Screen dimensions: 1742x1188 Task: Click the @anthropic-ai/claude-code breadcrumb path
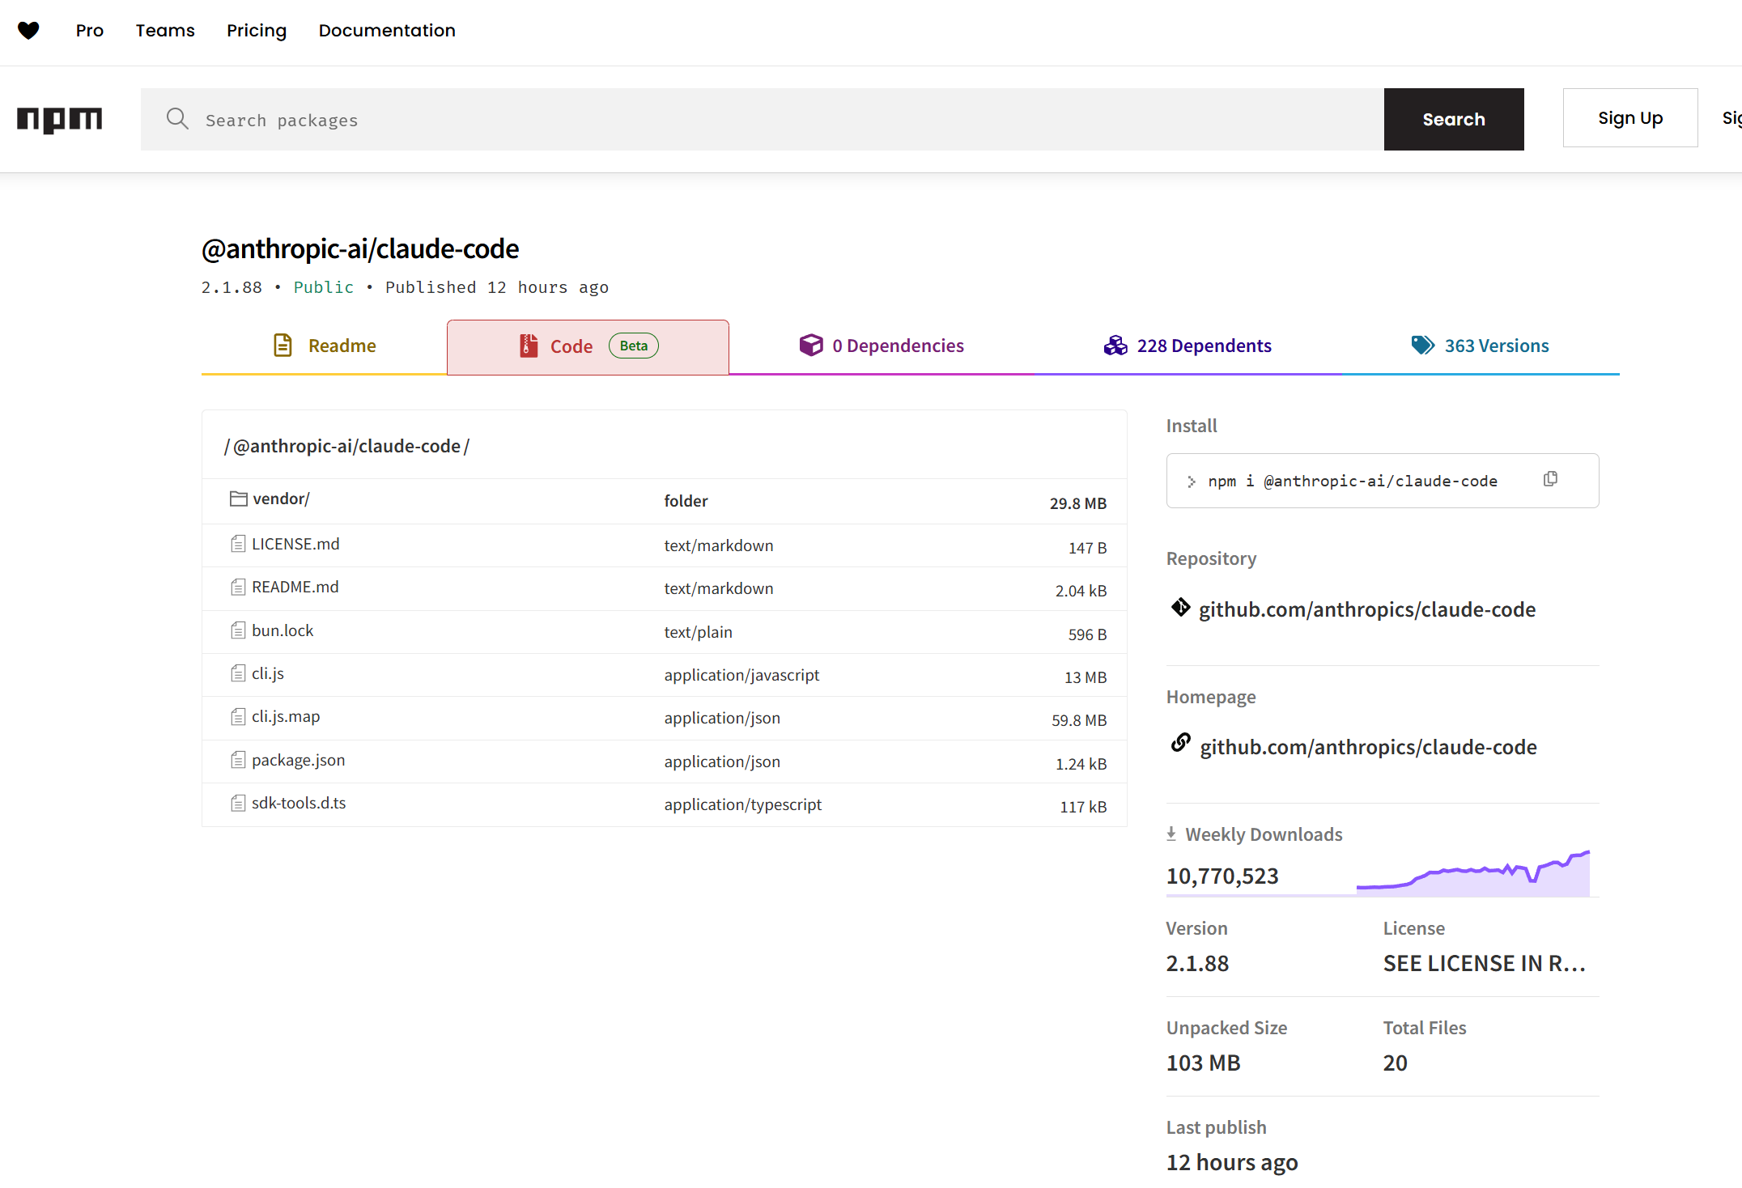click(x=346, y=446)
